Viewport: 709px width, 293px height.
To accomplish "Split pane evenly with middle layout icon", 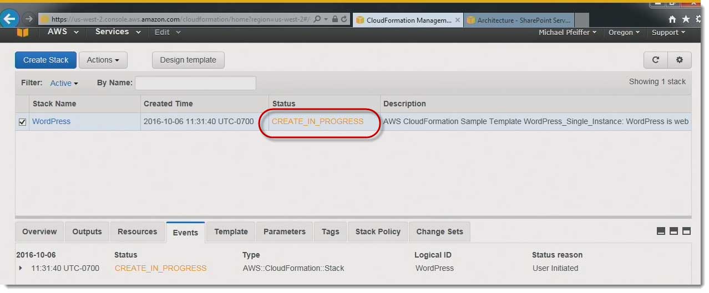I will pyautogui.click(x=673, y=232).
